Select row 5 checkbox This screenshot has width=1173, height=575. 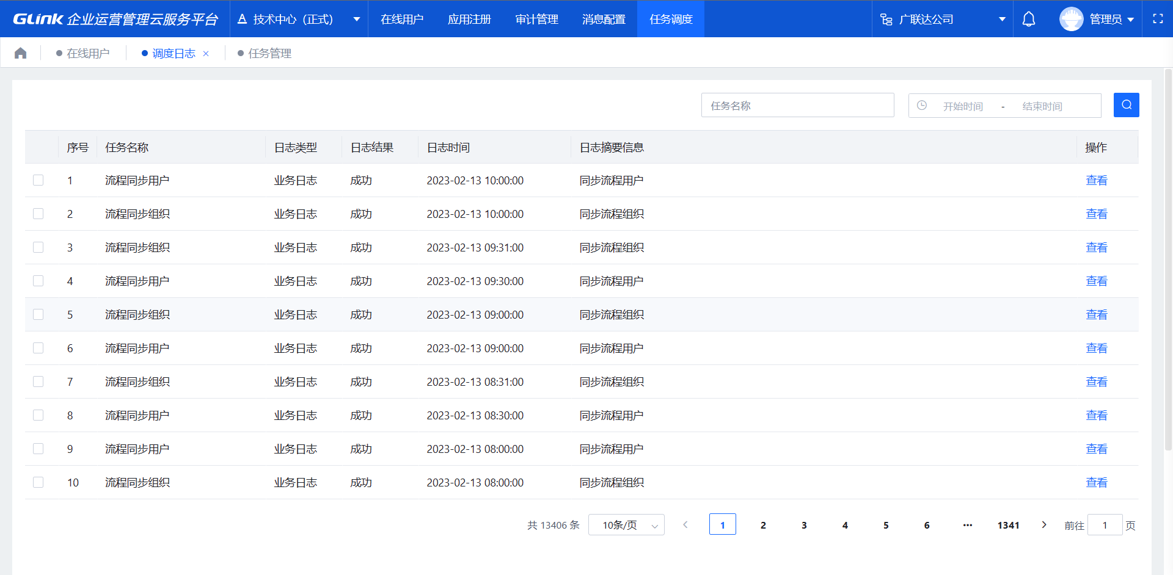pos(38,314)
